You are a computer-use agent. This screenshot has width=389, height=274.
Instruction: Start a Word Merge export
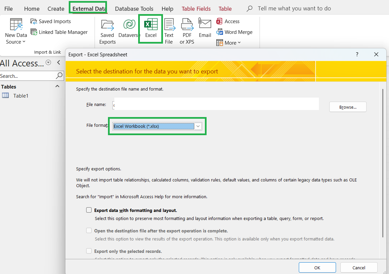point(234,32)
